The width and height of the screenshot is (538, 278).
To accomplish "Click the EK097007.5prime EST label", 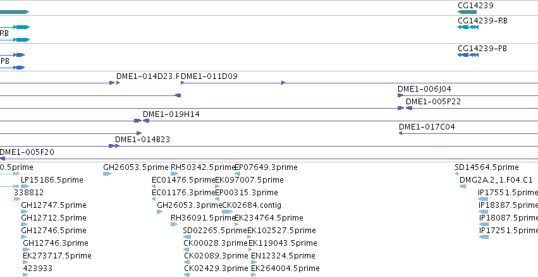I will (x=250, y=180).
